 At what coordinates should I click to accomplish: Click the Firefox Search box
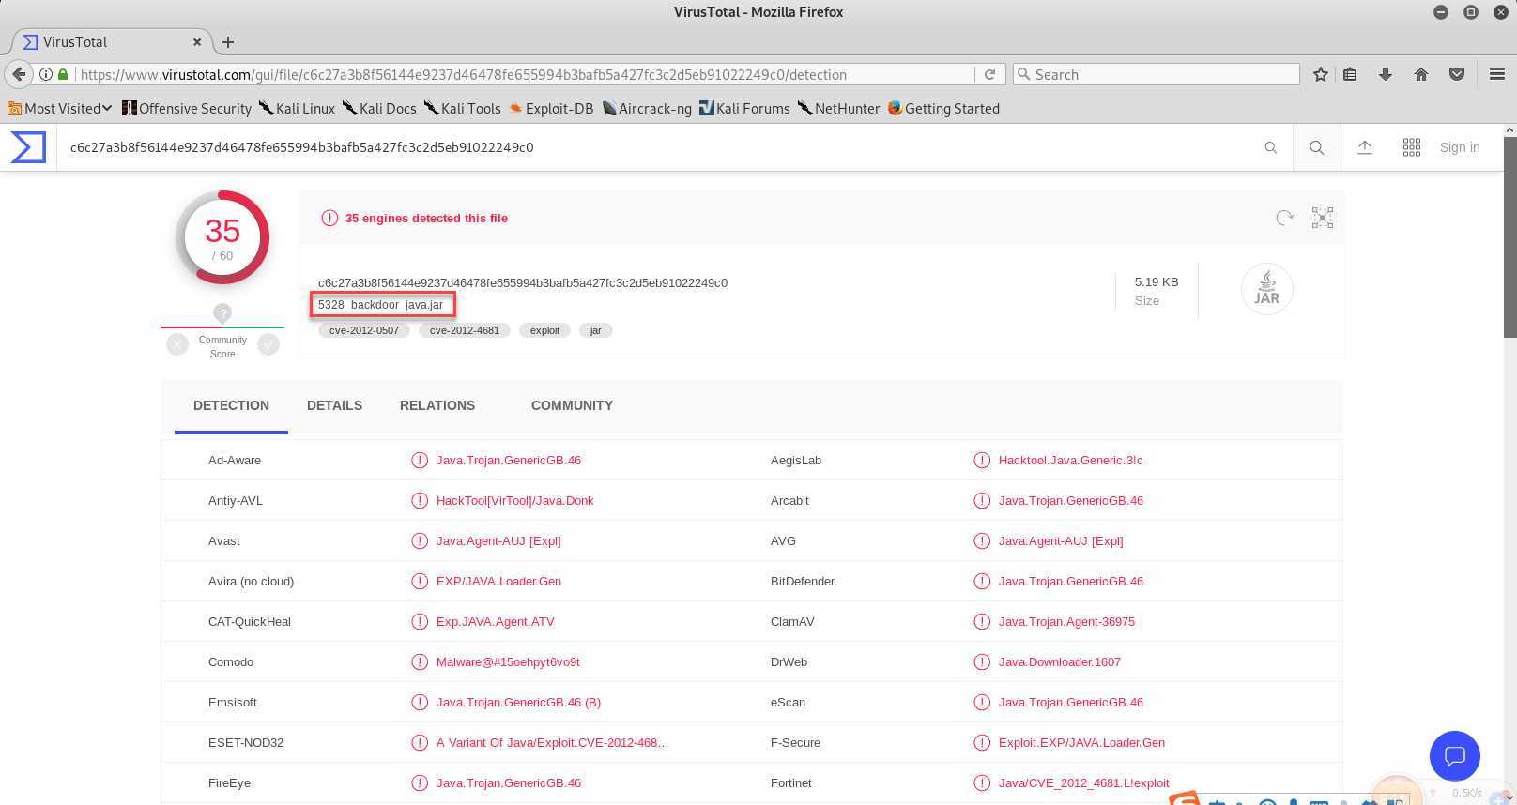(x=1157, y=74)
